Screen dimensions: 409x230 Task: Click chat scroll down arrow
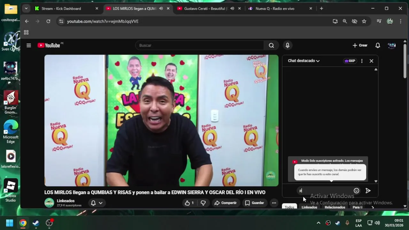[x=376, y=181]
